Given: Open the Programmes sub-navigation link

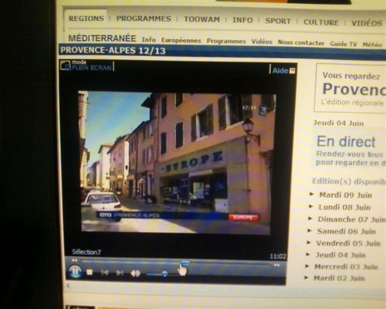Looking at the screenshot, I should [226, 41].
